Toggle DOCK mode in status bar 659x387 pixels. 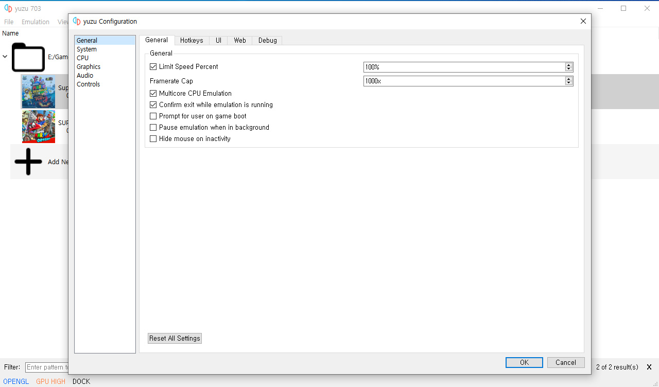click(x=81, y=381)
